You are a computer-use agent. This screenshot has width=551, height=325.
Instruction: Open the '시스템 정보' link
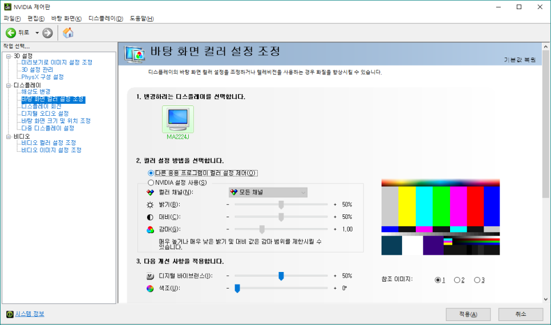30,314
